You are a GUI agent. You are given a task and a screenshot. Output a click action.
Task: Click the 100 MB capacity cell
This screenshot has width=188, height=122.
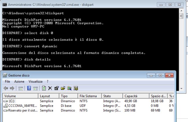(x=130, y=110)
